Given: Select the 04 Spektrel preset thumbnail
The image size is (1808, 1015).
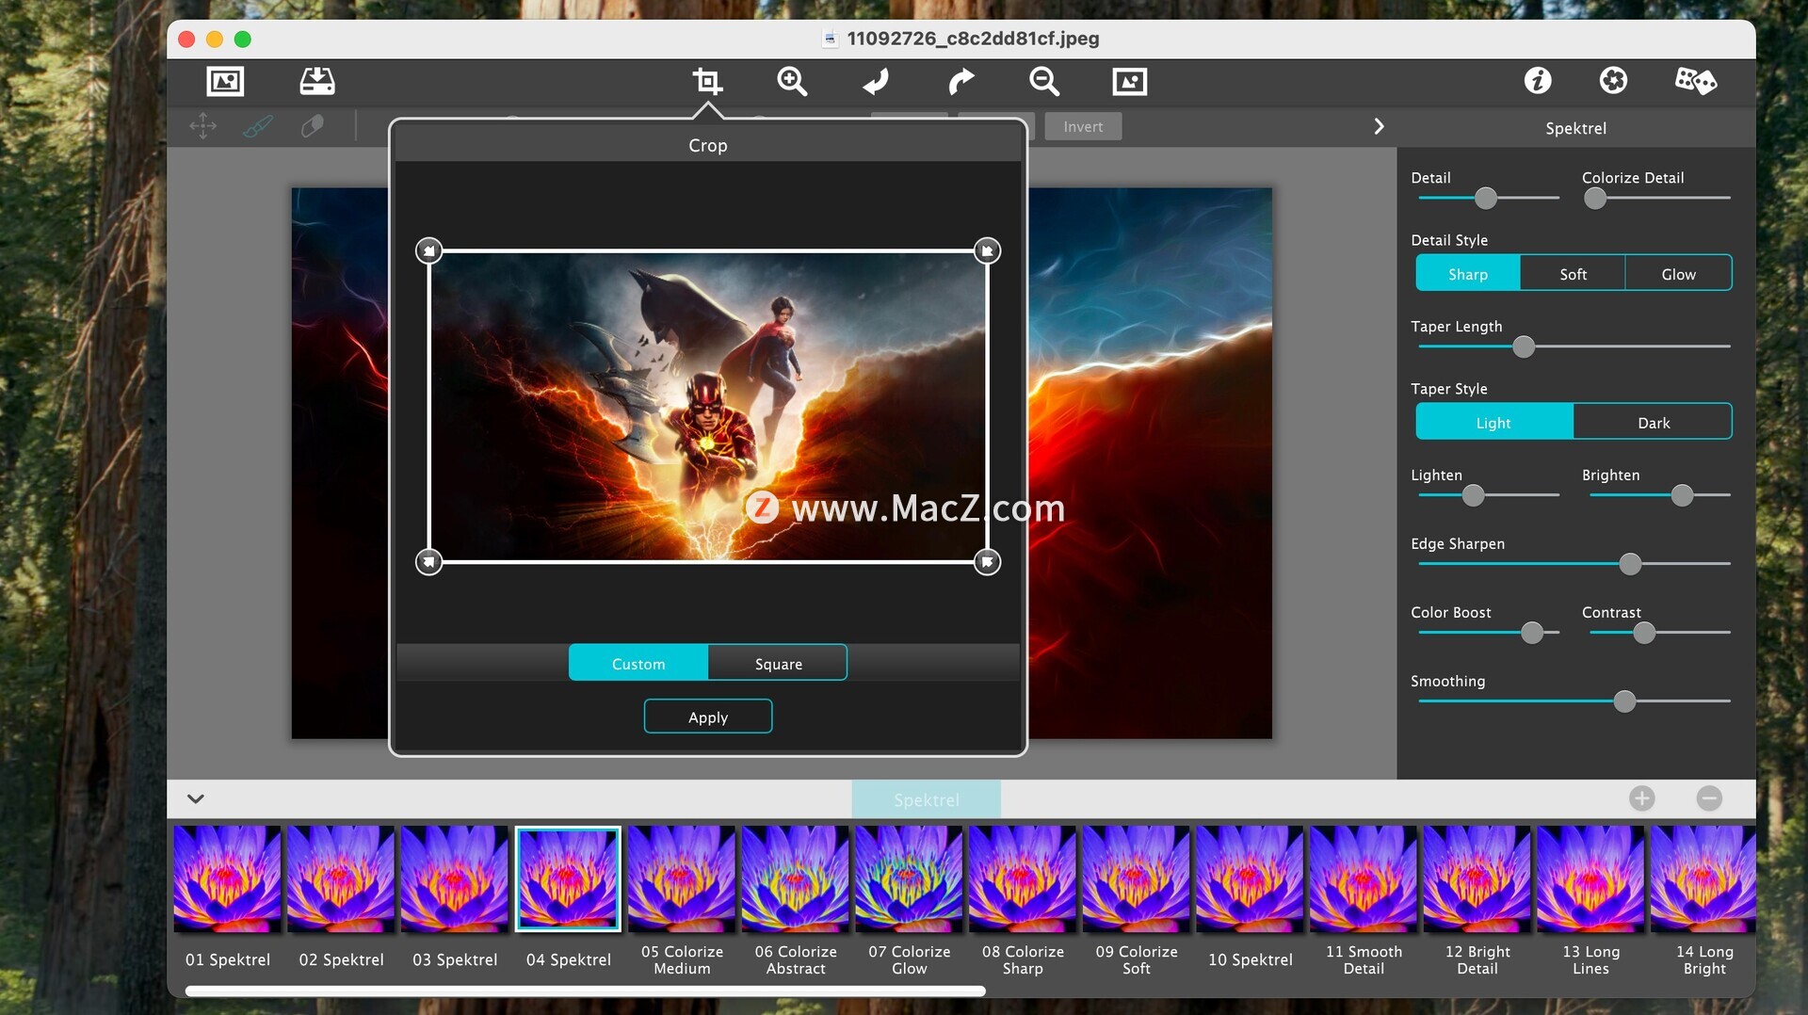Looking at the screenshot, I should click(568, 878).
